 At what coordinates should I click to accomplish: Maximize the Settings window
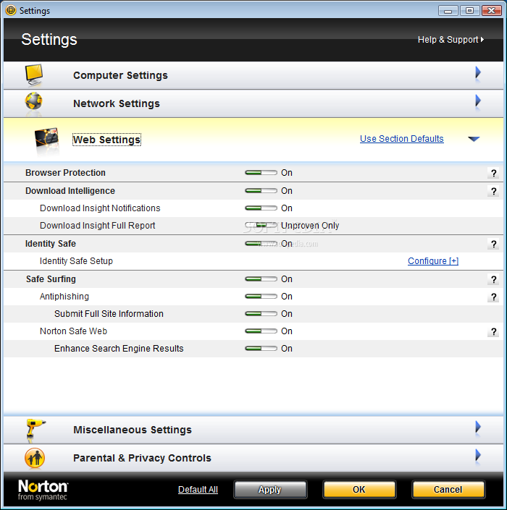pyautogui.click(x=469, y=10)
